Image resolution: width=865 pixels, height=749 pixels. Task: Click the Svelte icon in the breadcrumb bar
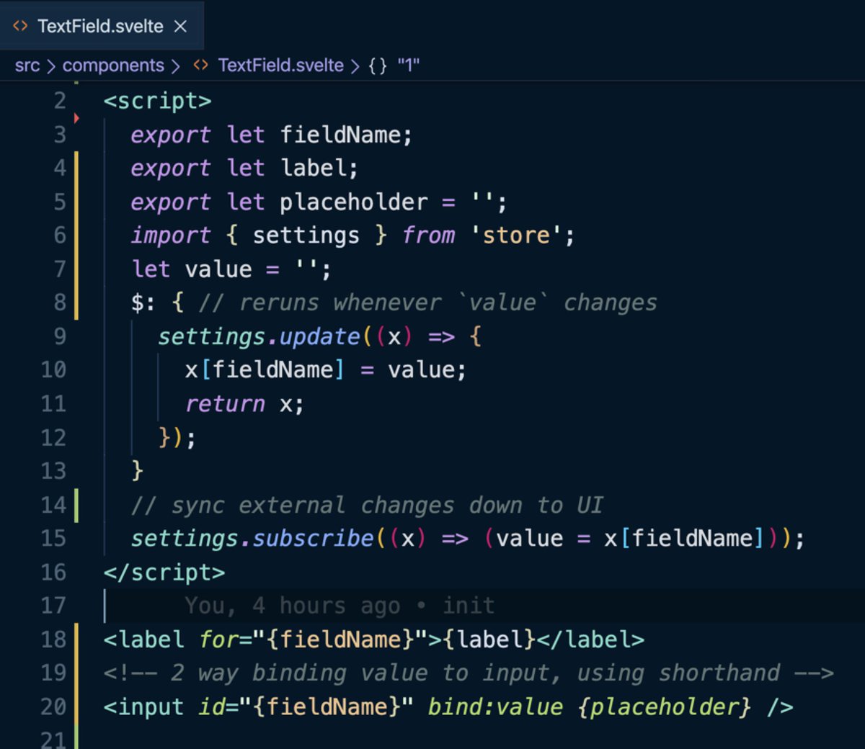[201, 66]
